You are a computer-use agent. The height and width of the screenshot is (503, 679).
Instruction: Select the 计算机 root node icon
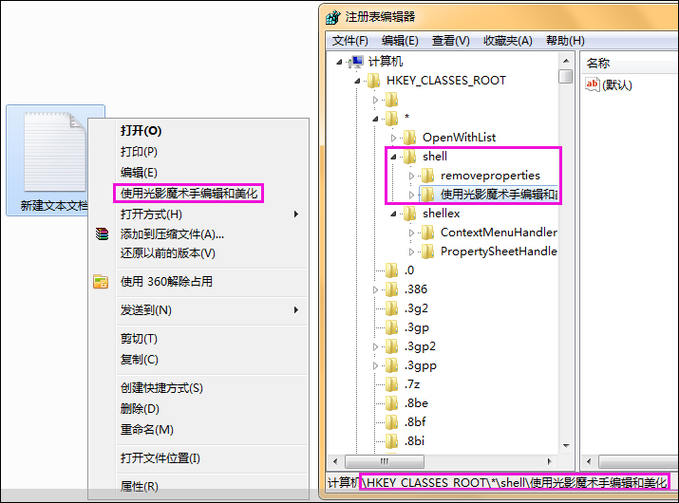(357, 62)
